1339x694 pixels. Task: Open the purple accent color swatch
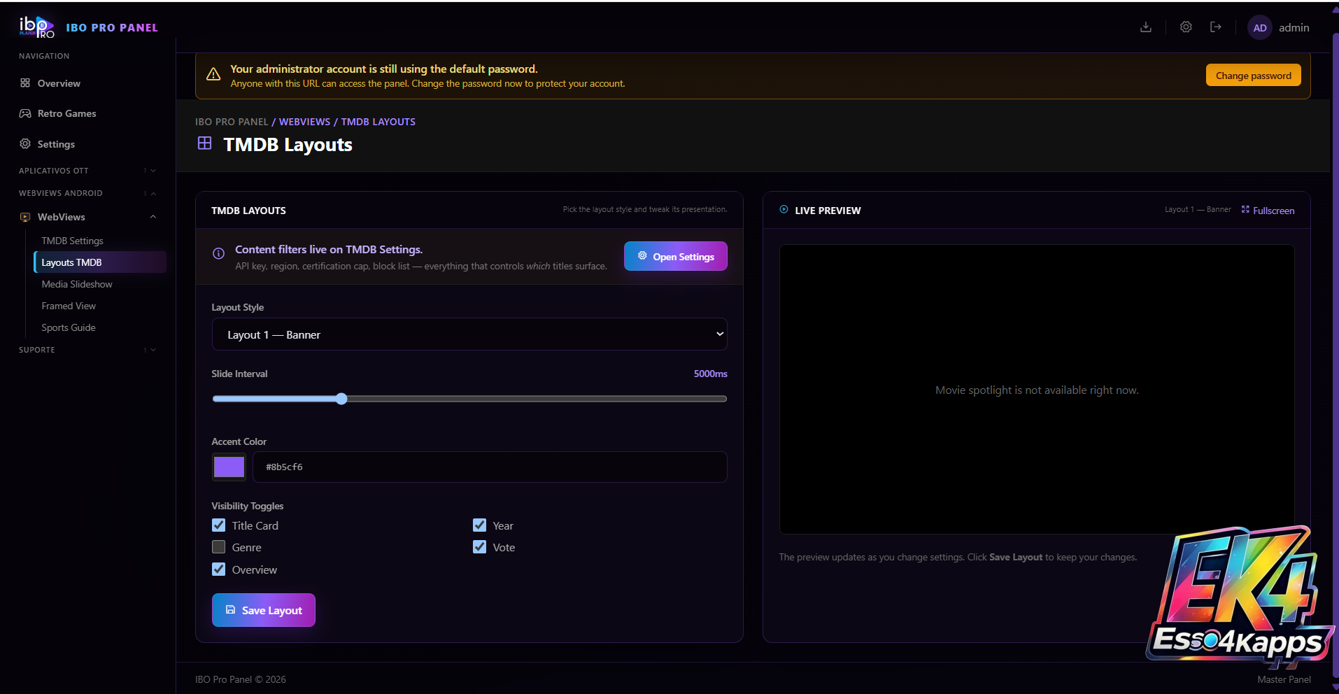click(229, 467)
